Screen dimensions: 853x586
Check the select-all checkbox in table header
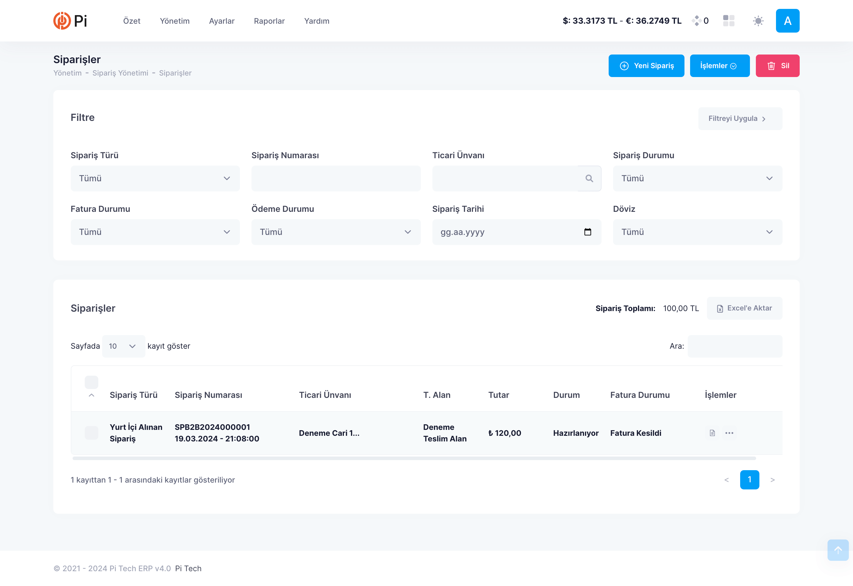point(92,382)
